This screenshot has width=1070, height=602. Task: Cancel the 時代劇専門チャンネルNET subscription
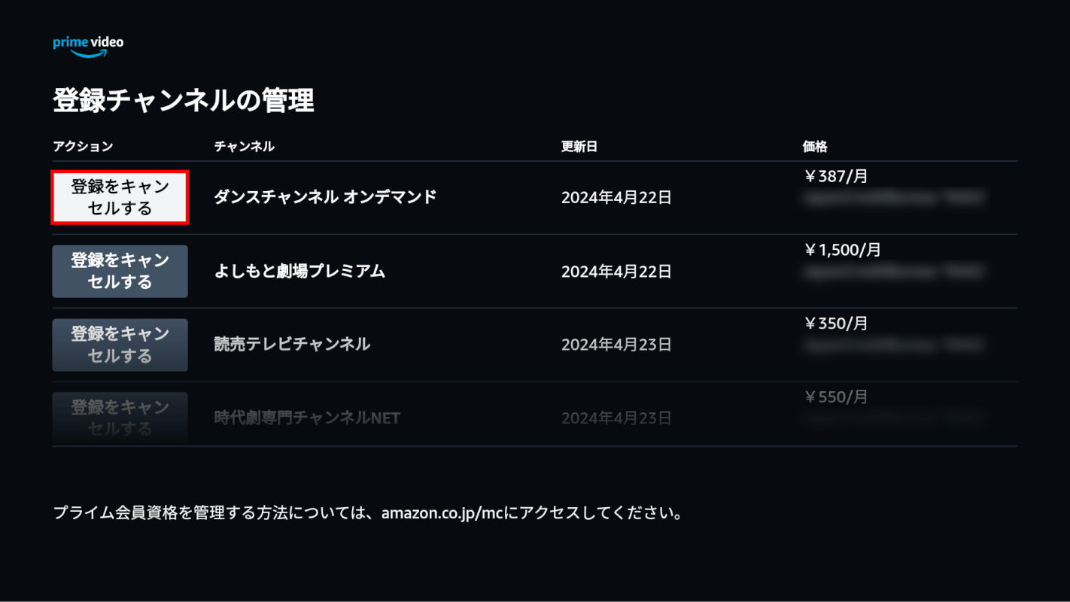coord(120,418)
